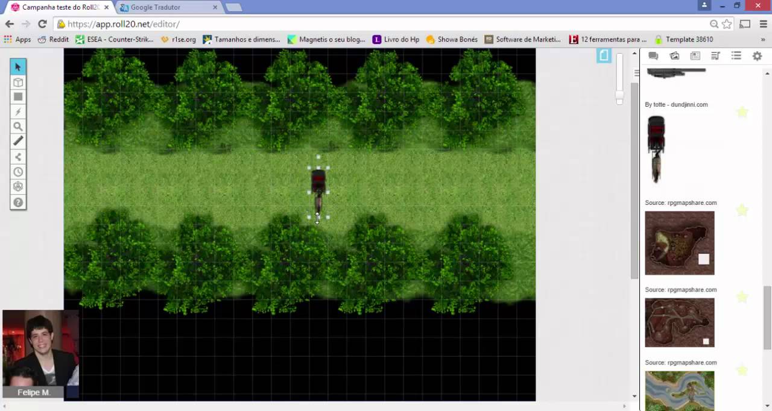The height and width of the screenshot is (411, 772).
Task: Open the My Settings gear tab
Action: pos(757,56)
